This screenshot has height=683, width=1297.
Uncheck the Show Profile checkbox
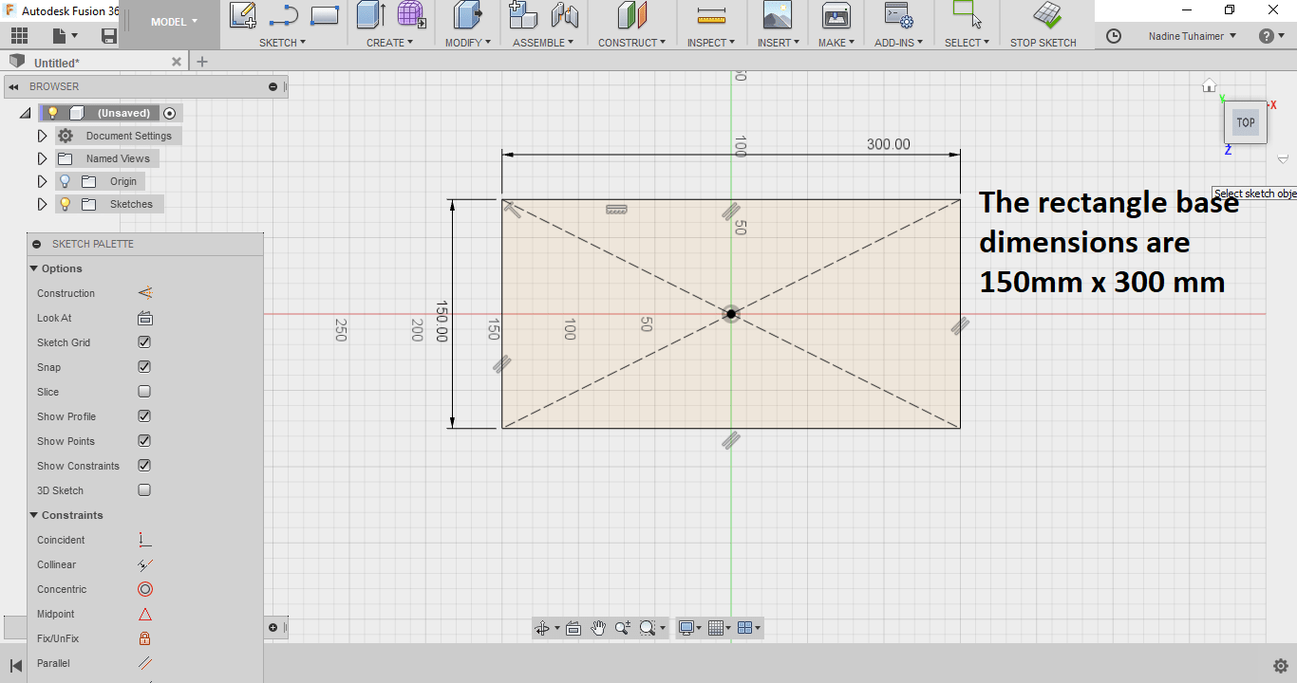click(x=144, y=416)
